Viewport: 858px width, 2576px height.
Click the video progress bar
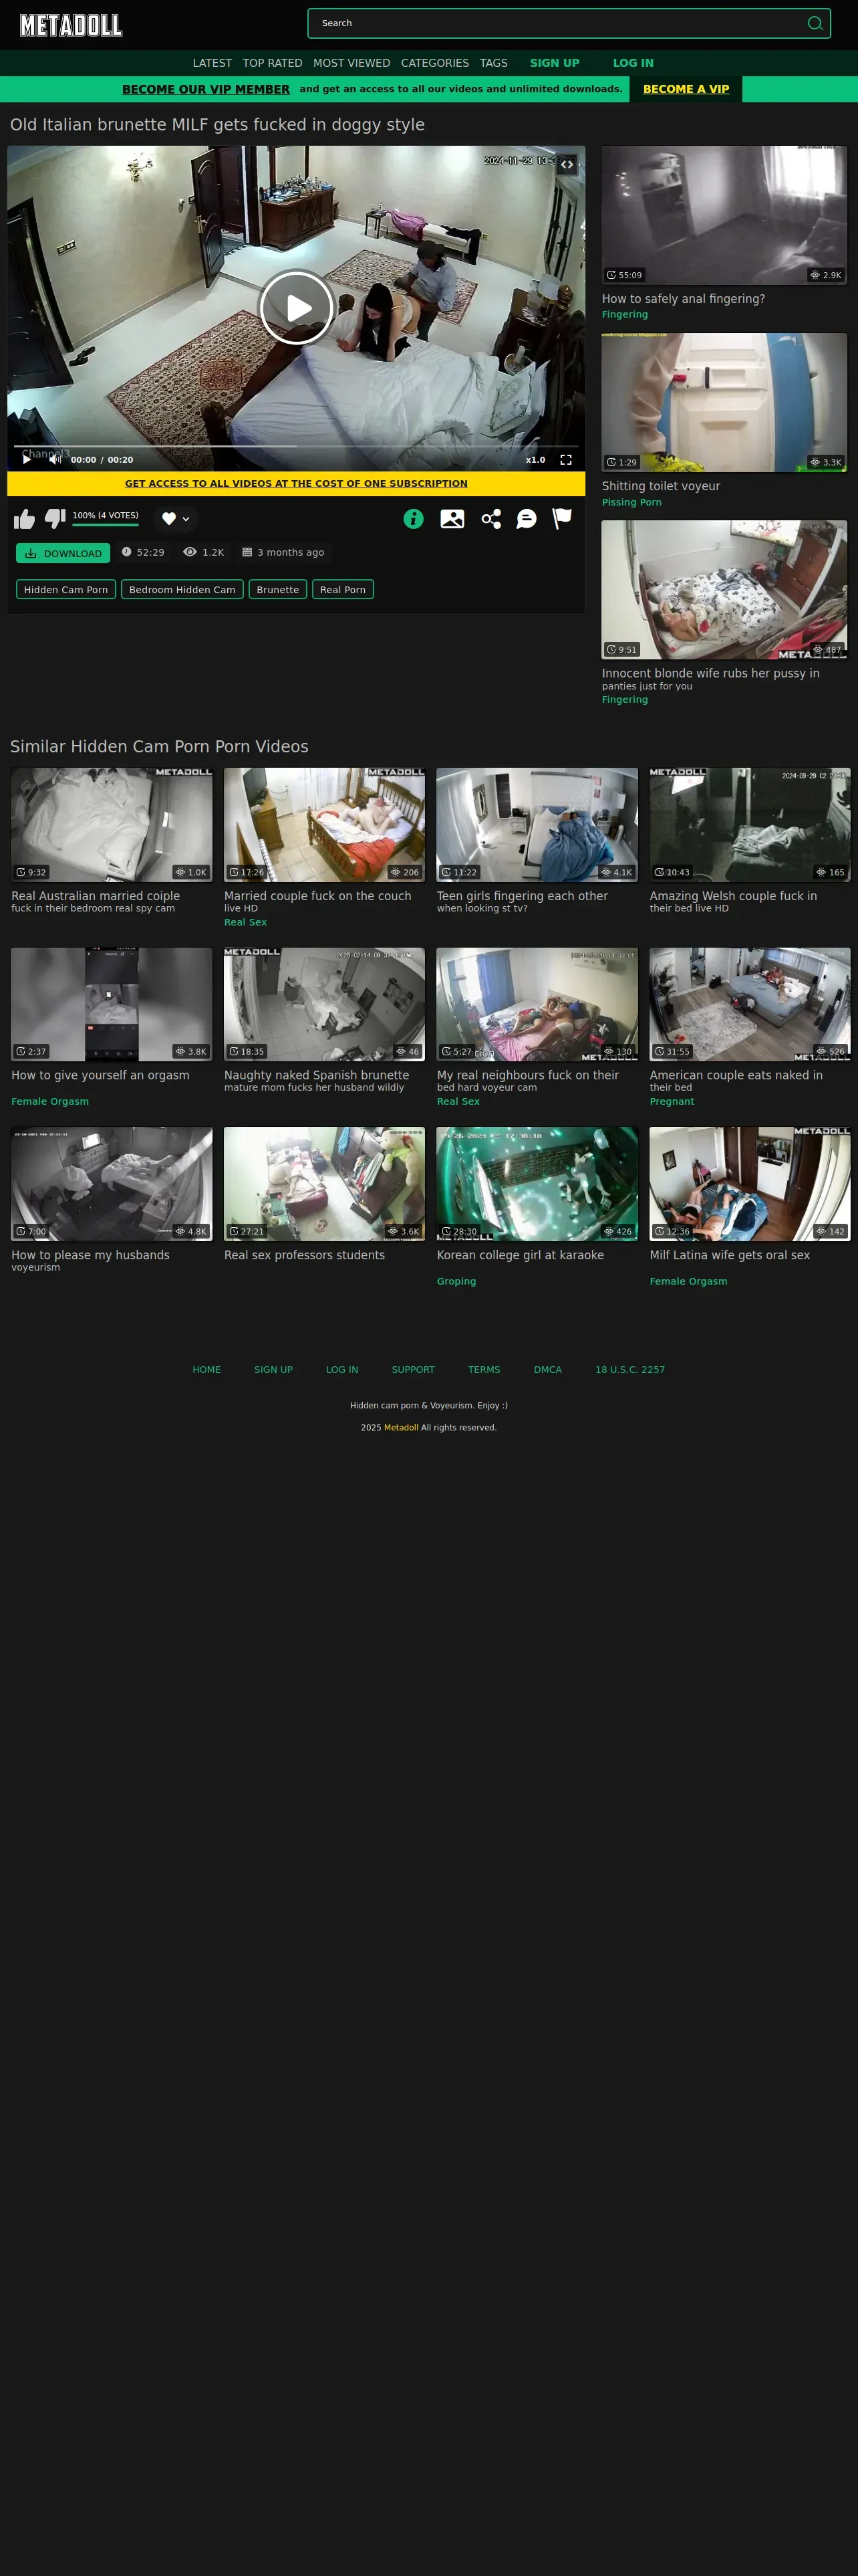297,446
